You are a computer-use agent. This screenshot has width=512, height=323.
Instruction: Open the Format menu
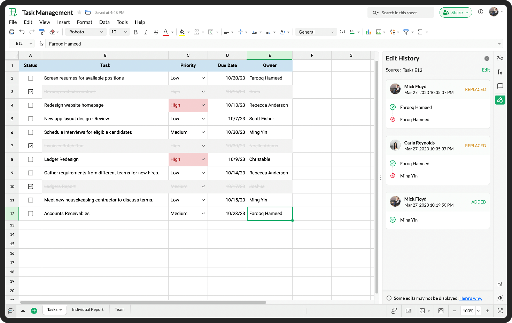85,22
